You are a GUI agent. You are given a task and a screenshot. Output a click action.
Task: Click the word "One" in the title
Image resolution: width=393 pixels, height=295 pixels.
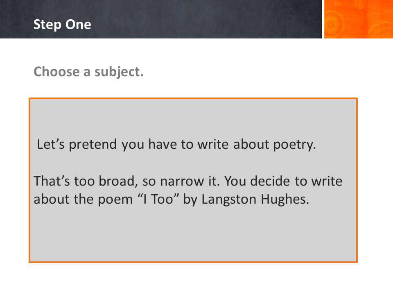(x=79, y=25)
